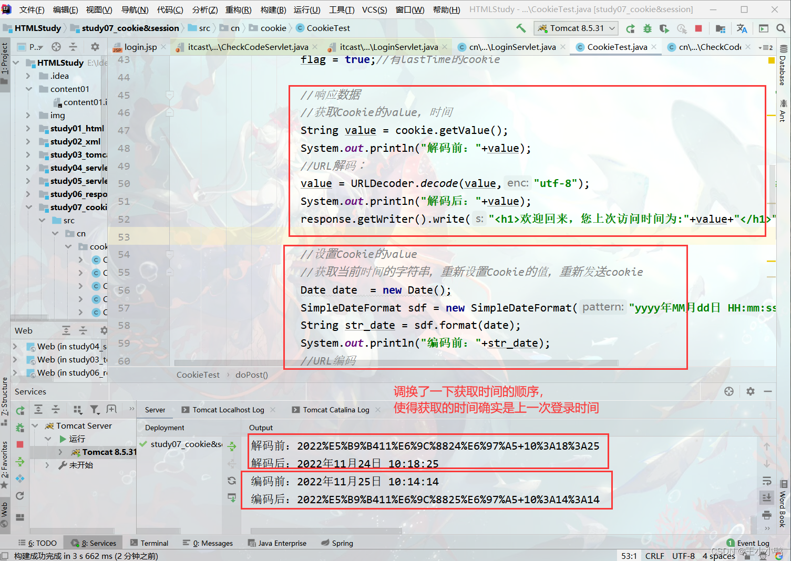The height and width of the screenshot is (561, 791).
Task: Refresh deployment status icon
Action: tap(232, 480)
